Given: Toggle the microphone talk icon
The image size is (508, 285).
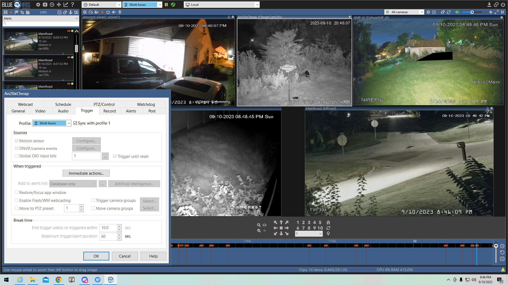Looking at the screenshot, I should 120,12.
